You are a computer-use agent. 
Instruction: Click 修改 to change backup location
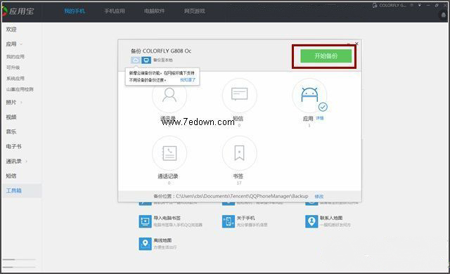tap(319, 196)
